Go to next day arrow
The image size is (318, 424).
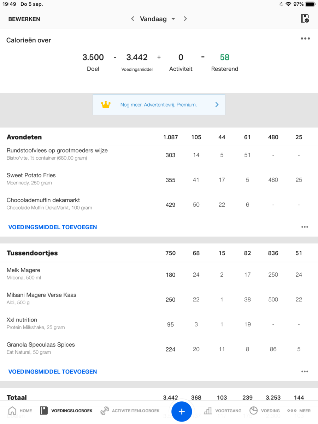tap(185, 19)
